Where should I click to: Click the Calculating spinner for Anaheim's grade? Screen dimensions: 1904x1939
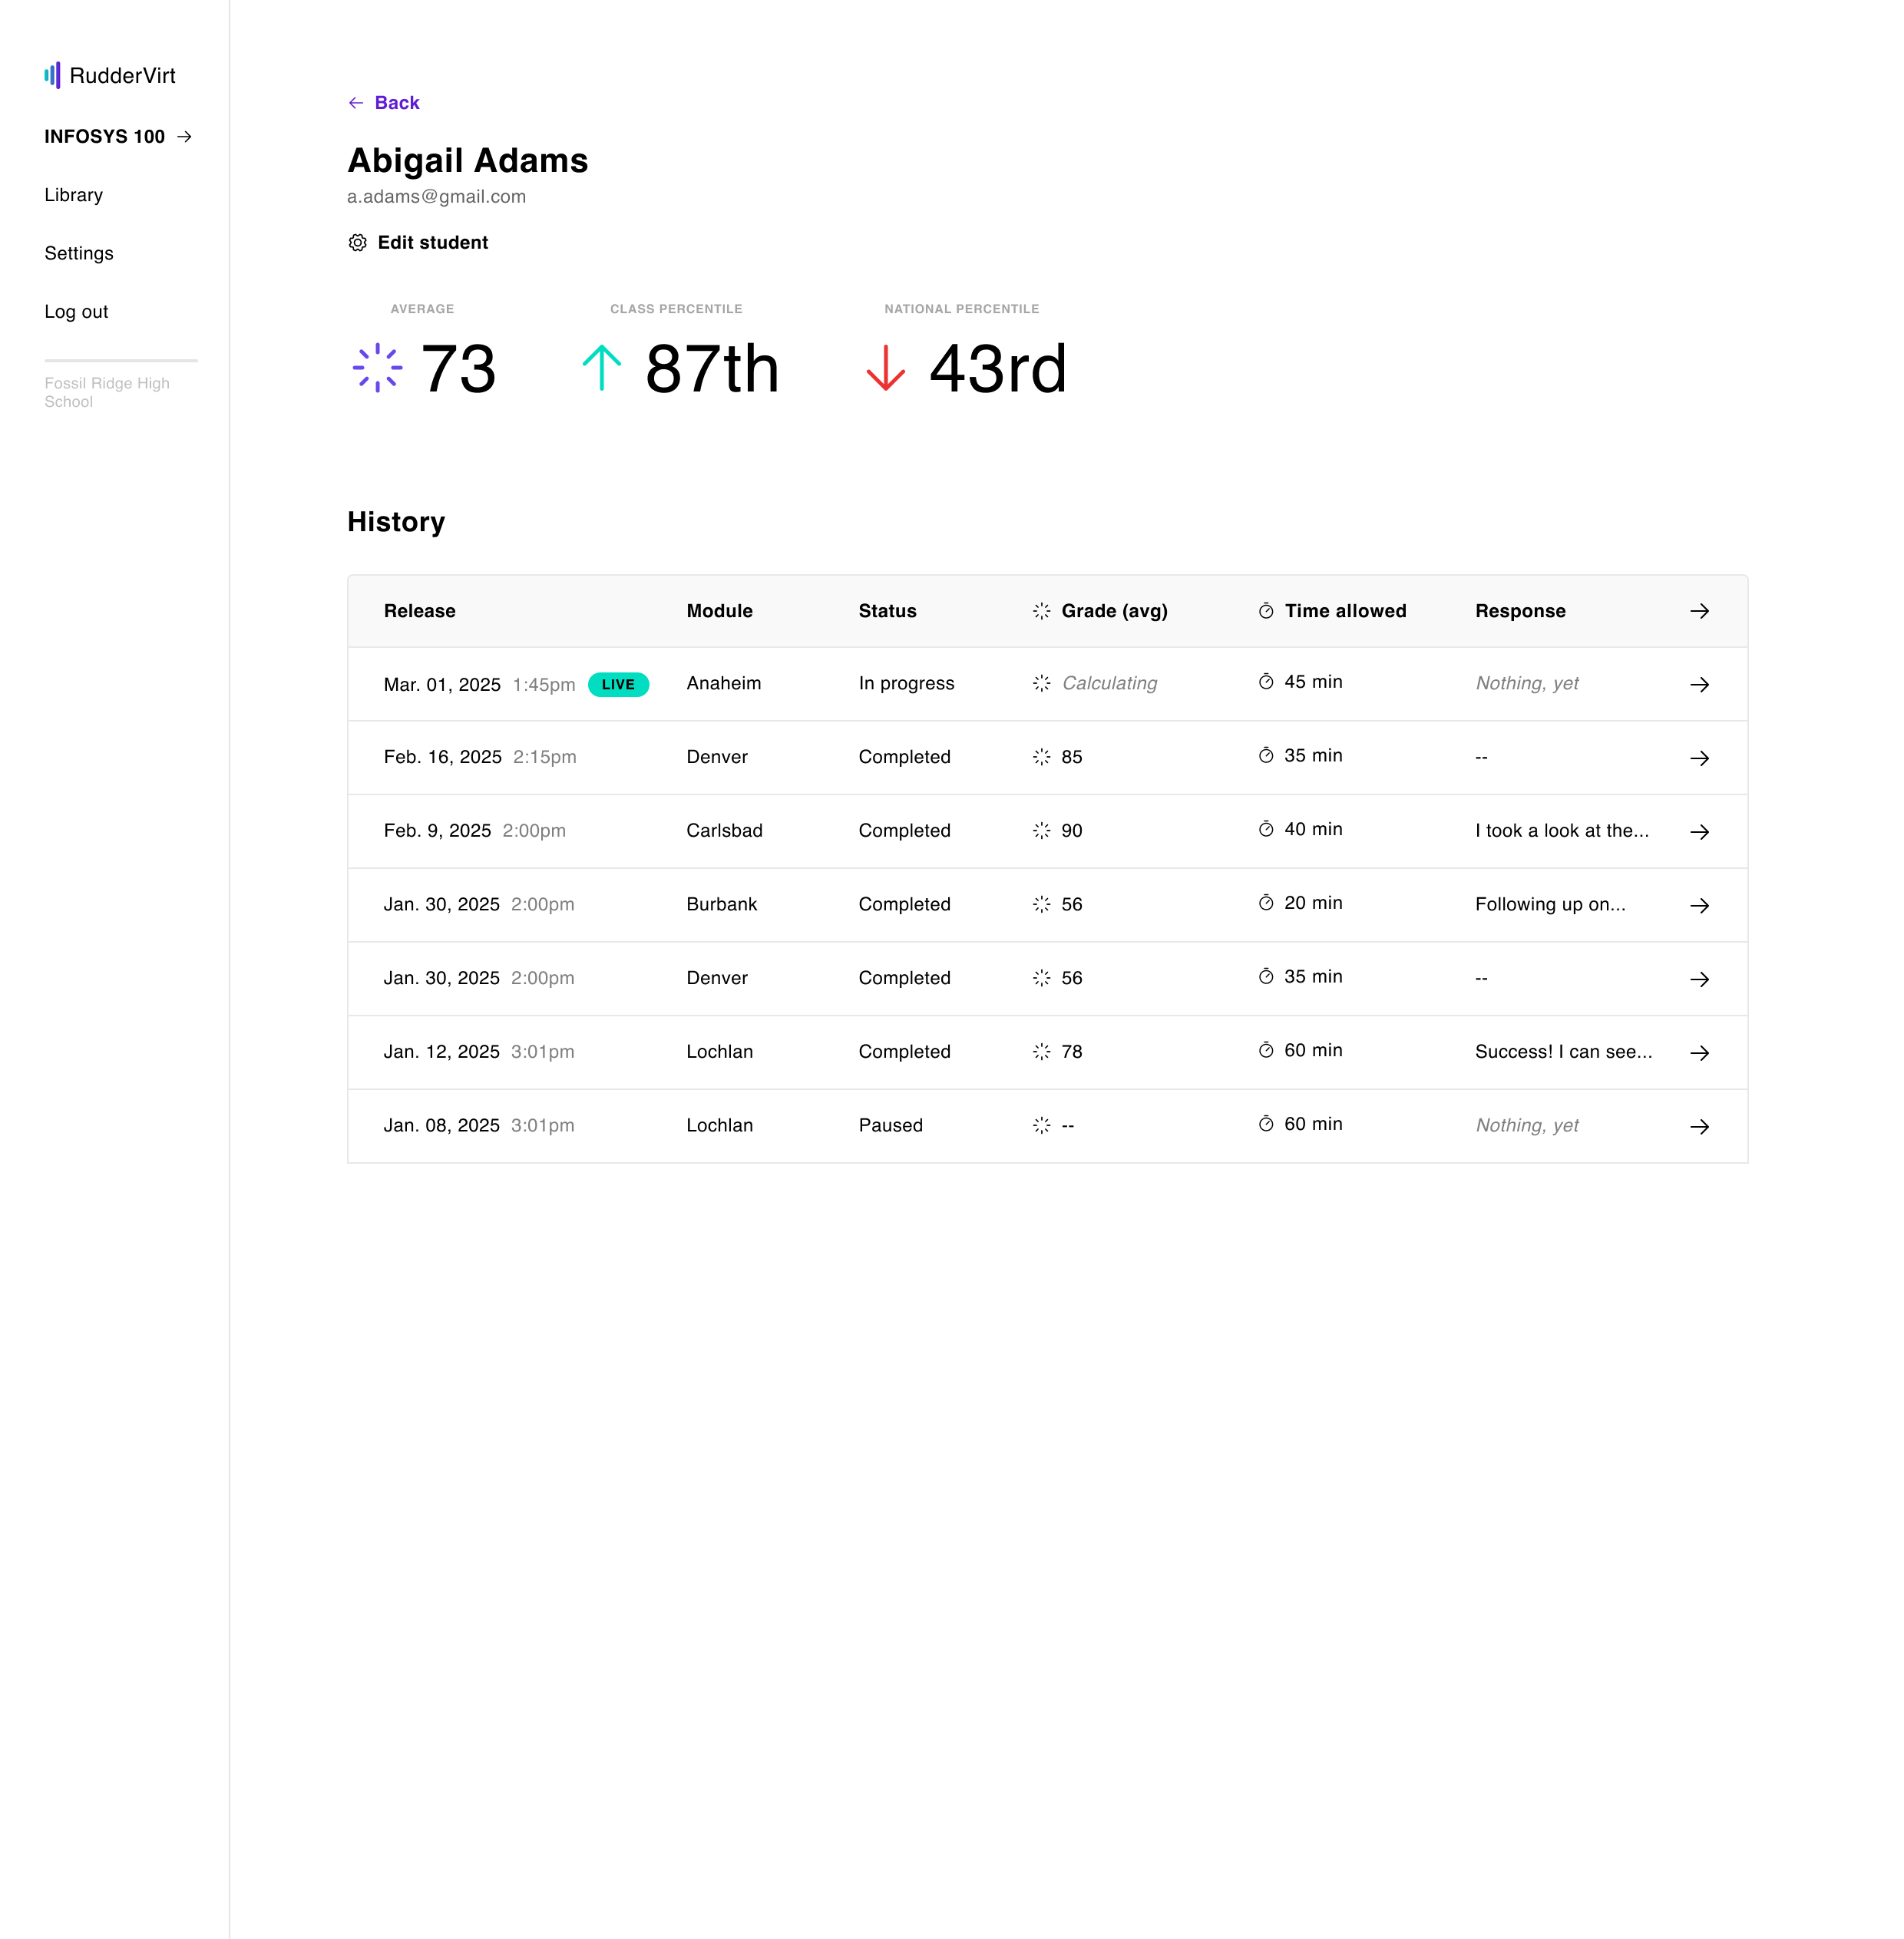point(1041,683)
